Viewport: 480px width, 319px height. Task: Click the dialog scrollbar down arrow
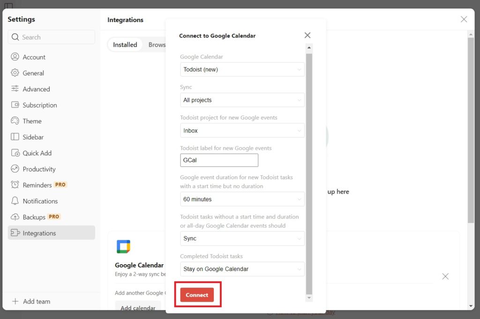pyautogui.click(x=309, y=297)
